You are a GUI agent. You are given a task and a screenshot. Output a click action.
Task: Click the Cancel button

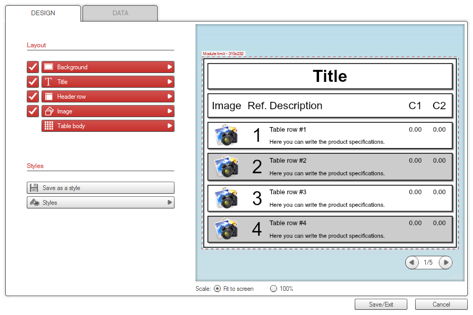click(441, 304)
